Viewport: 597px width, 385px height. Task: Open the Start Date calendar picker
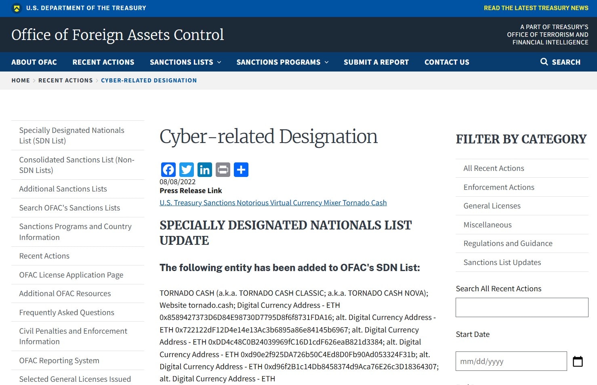coord(578,361)
